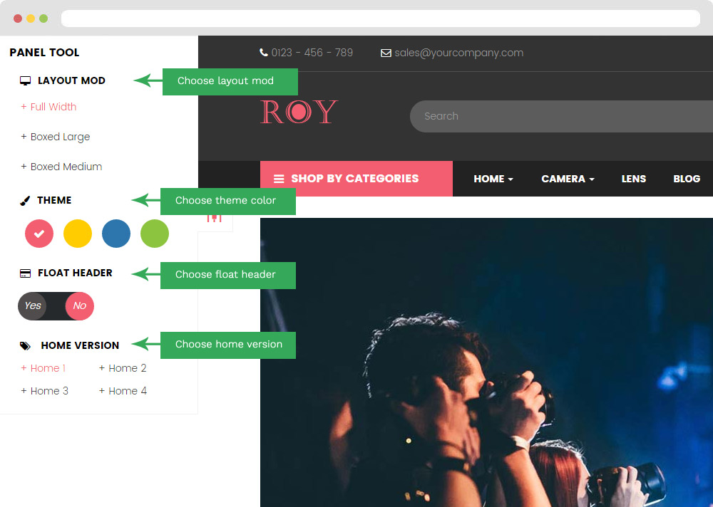Viewport: 713px width, 507px height.
Task: Click the yellow browser minimize dot
Action: click(31, 19)
